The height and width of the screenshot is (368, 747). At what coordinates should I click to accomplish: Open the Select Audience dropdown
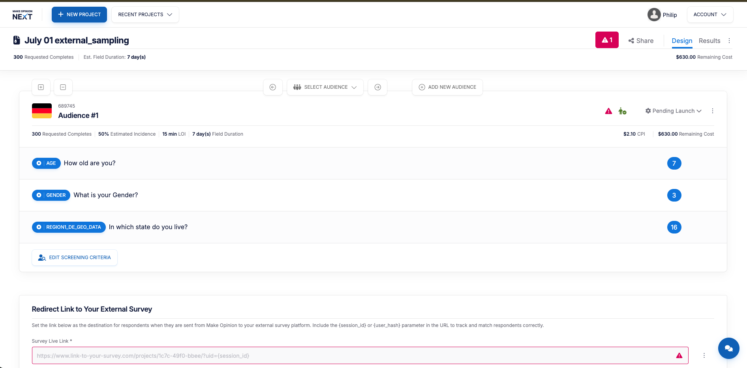tap(325, 87)
